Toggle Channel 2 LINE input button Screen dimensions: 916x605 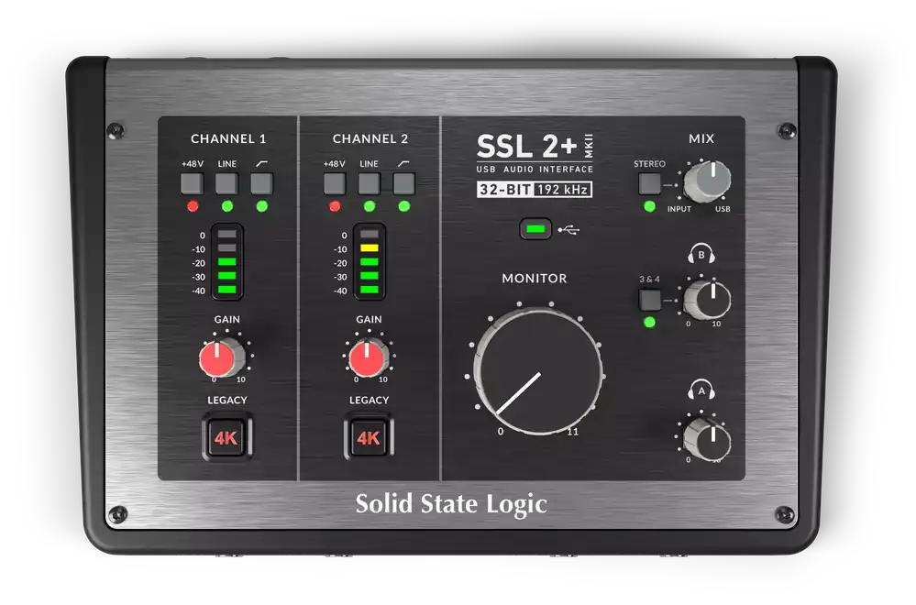pos(370,183)
